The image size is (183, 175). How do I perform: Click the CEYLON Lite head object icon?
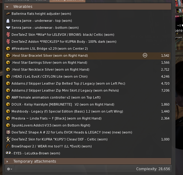8,76
